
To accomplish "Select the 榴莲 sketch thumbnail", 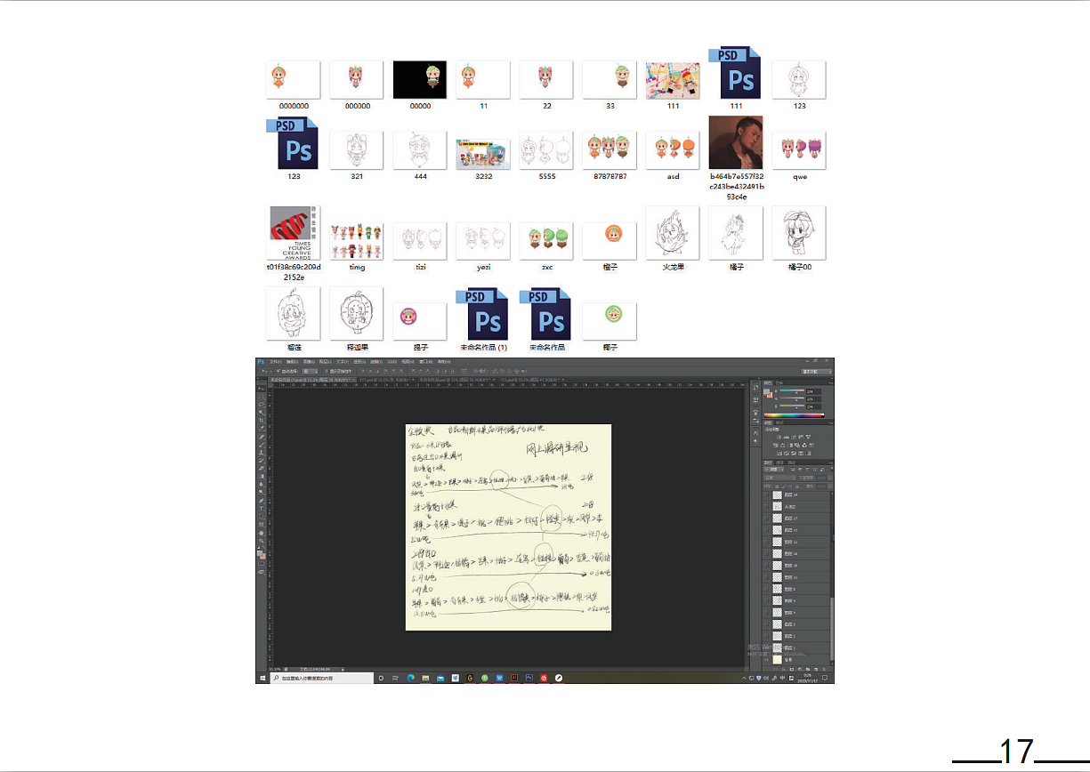I will pyautogui.click(x=293, y=314).
